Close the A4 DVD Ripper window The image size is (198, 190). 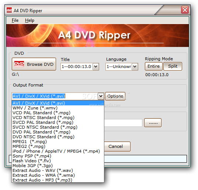(x=185, y=10)
